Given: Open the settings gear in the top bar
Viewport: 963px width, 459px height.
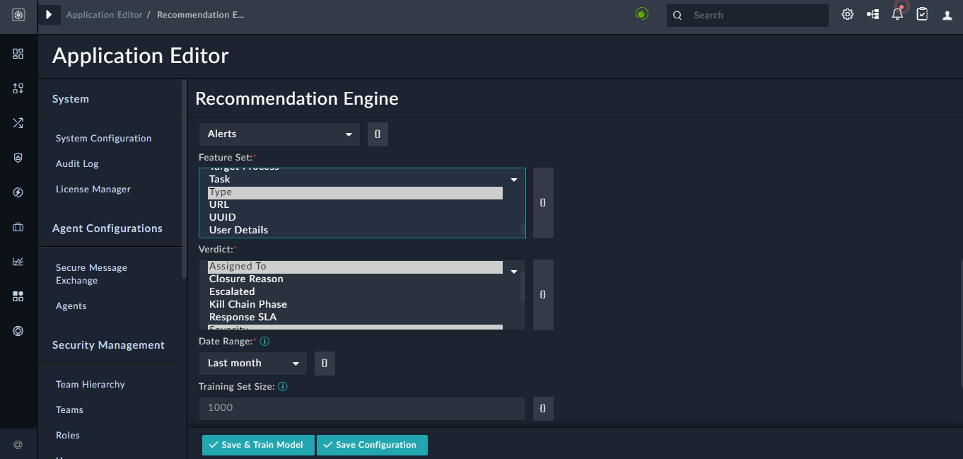Looking at the screenshot, I should pos(847,14).
